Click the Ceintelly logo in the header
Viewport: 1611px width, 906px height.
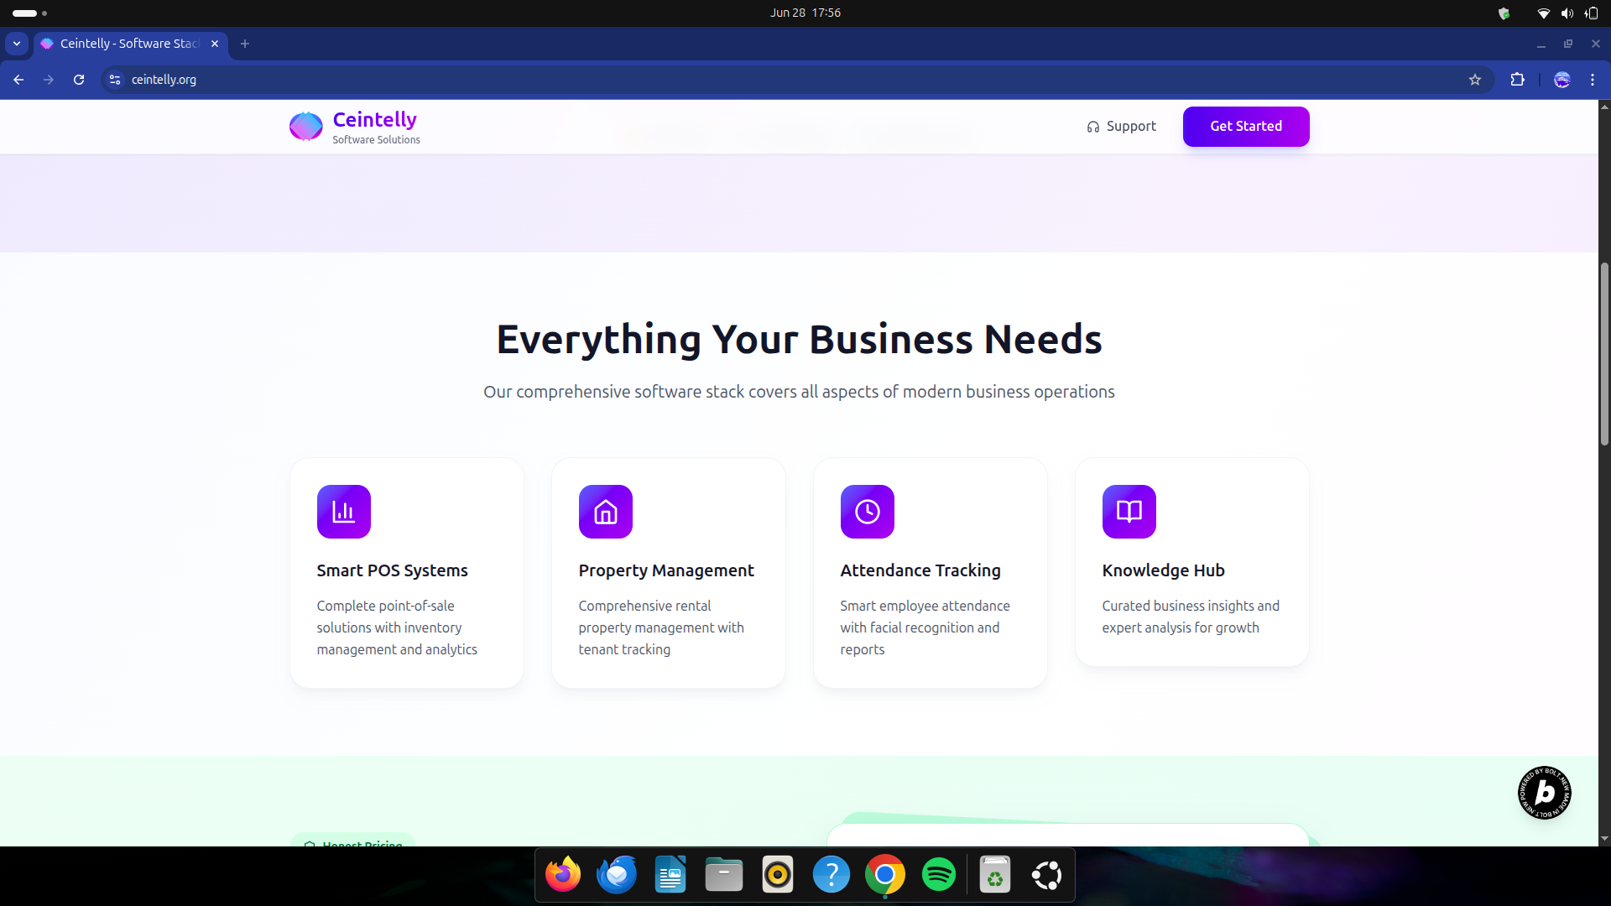click(305, 127)
